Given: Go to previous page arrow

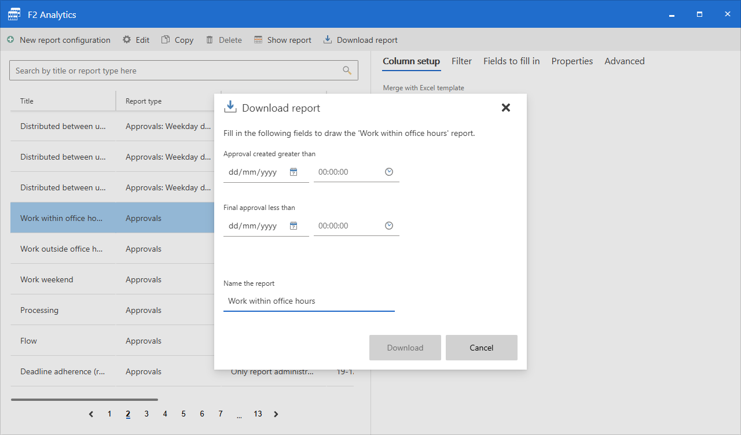Looking at the screenshot, I should click(91, 414).
